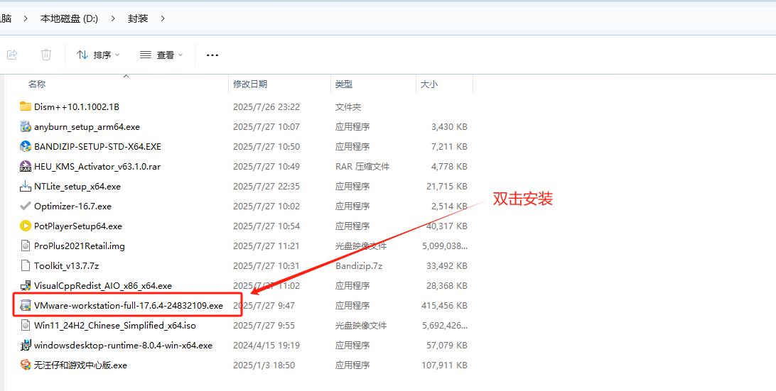776x391 pixels.
Task: Sort by 修改日期 column header
Action: point(250,84)
